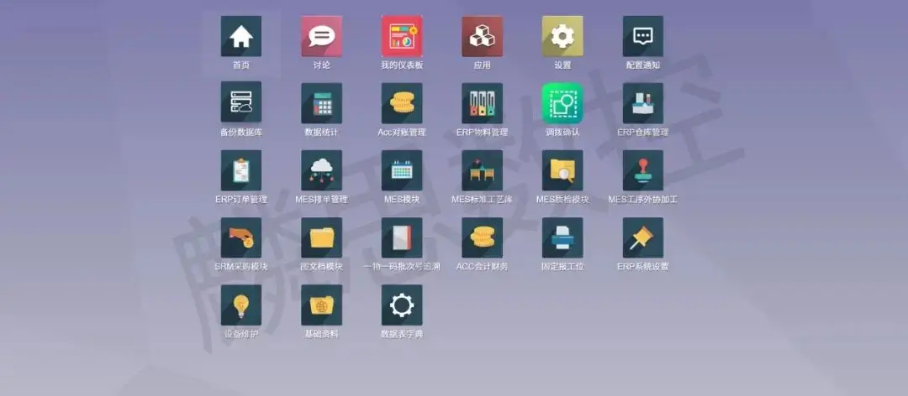Screen dimensions: 908x396
Task: Open the 设置 settings gear app
Action: pos(562,36)
